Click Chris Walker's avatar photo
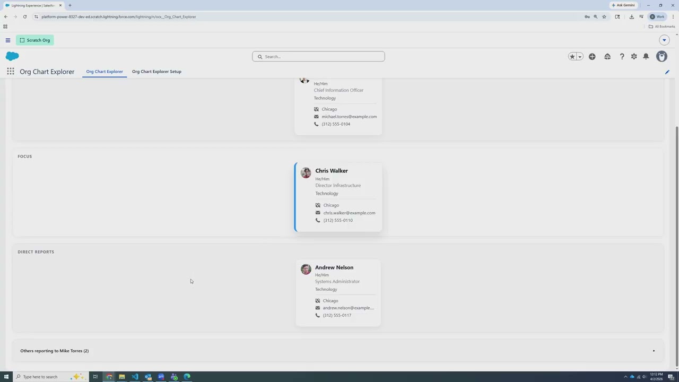Image resolution: width=679 pixels, height=382 pixels. 306,172
